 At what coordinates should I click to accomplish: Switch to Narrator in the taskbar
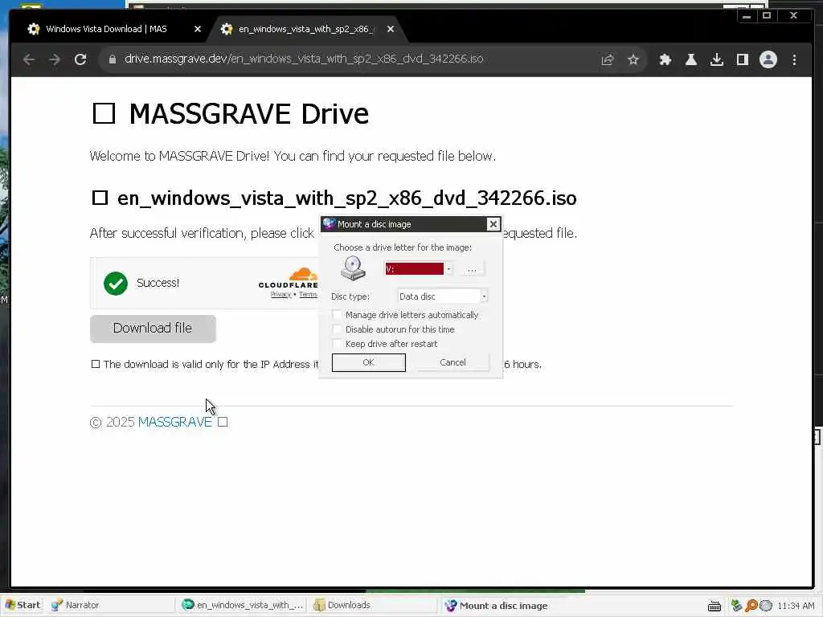pos(110,605)
